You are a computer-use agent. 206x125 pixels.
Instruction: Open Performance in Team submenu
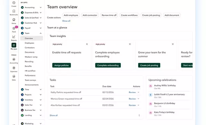30,76
